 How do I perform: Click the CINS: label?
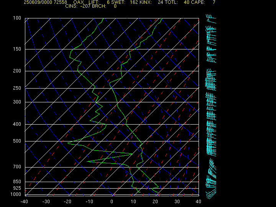pos(71,6)
